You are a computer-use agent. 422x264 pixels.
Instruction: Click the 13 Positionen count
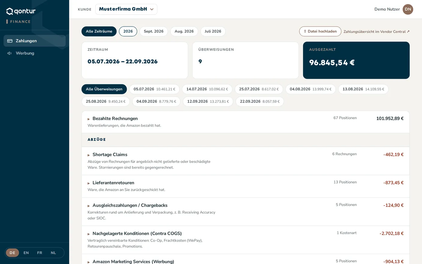pyautogui.click(x=345, y=182)
